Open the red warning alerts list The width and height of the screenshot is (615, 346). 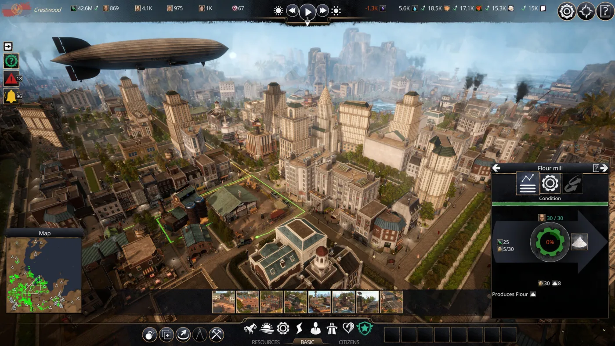click(11, 79)
